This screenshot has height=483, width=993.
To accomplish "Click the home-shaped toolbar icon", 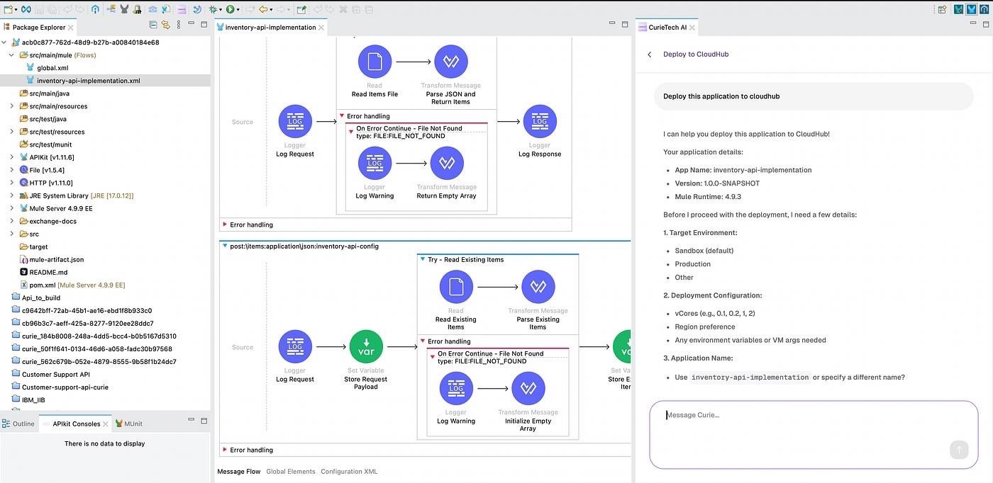I will click(x=96, y=9).
